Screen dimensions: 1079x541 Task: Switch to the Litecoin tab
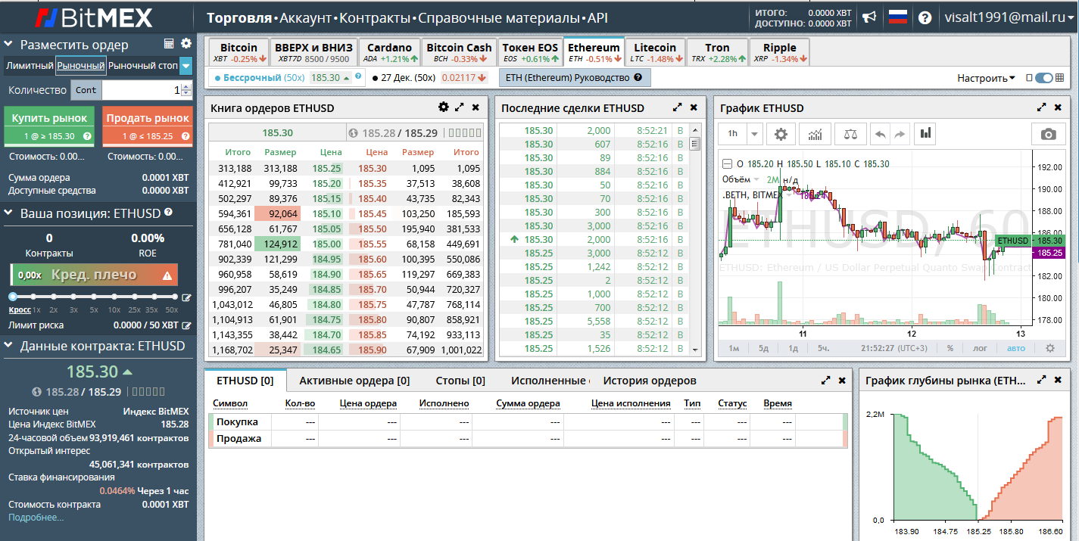[x=655, y=51]
